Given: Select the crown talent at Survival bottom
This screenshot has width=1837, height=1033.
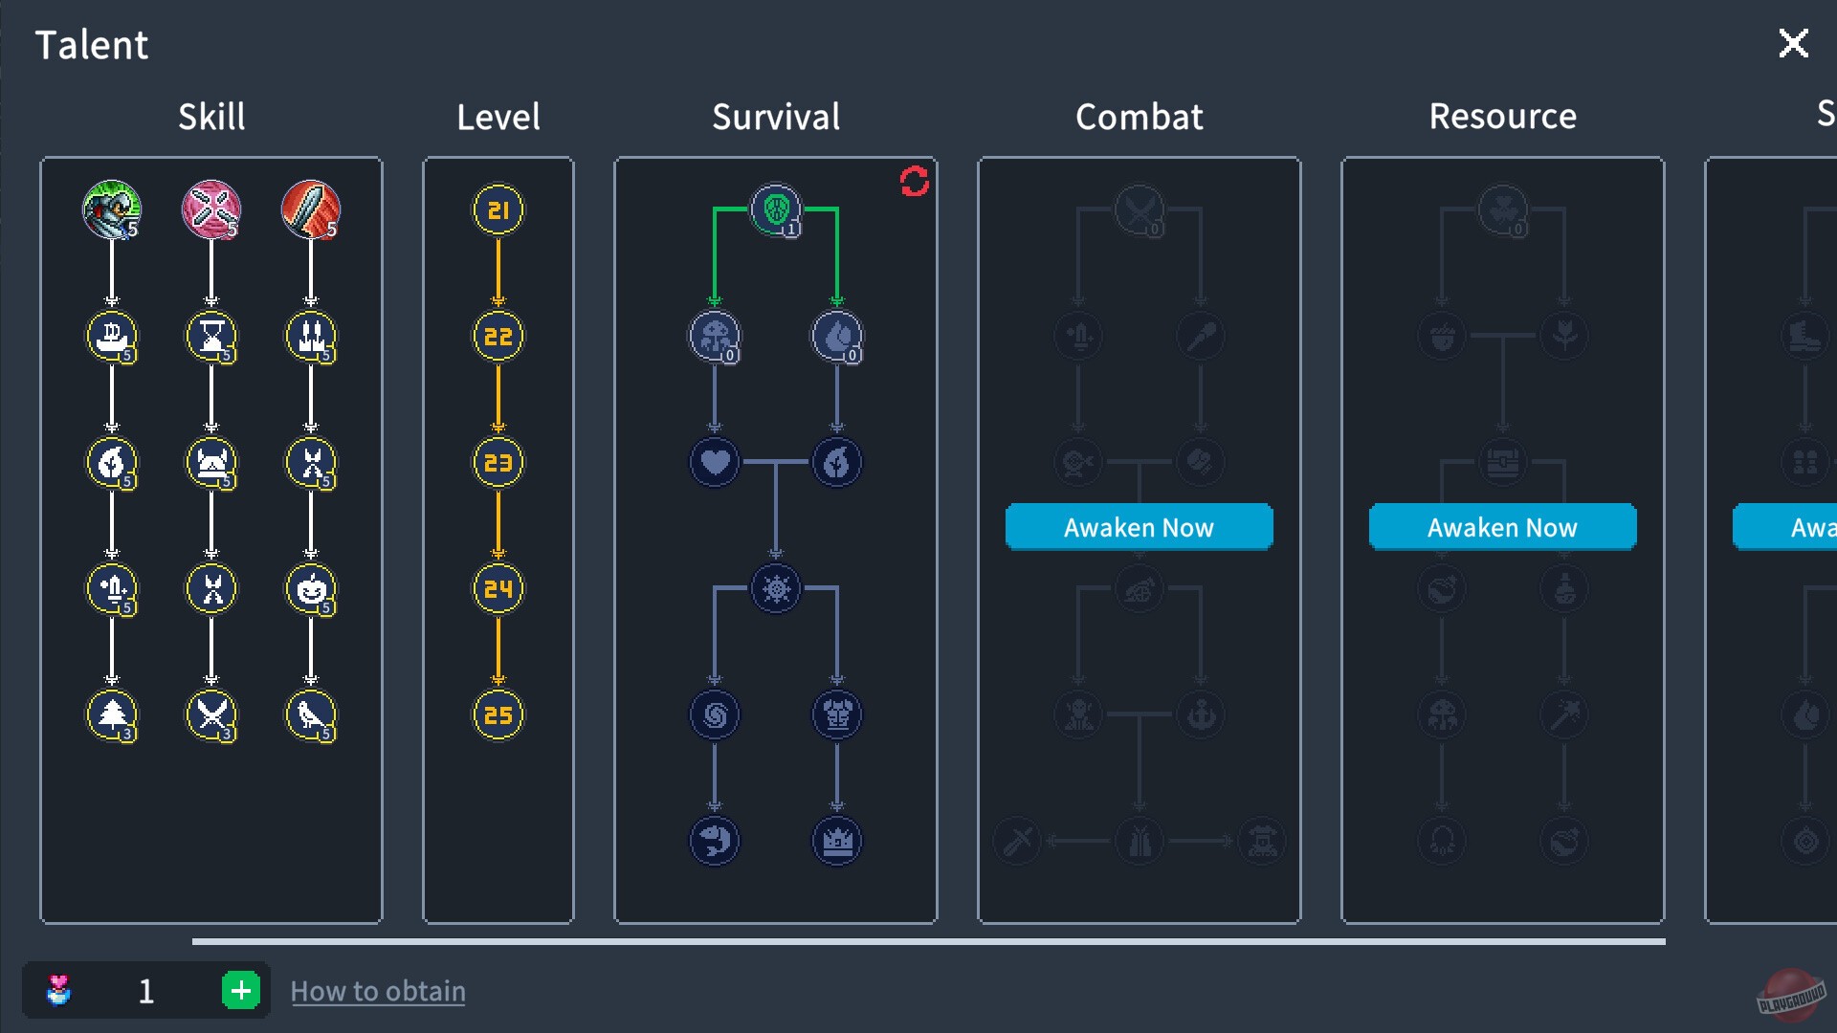Looking at the screenshot, I should pos(837,842).
